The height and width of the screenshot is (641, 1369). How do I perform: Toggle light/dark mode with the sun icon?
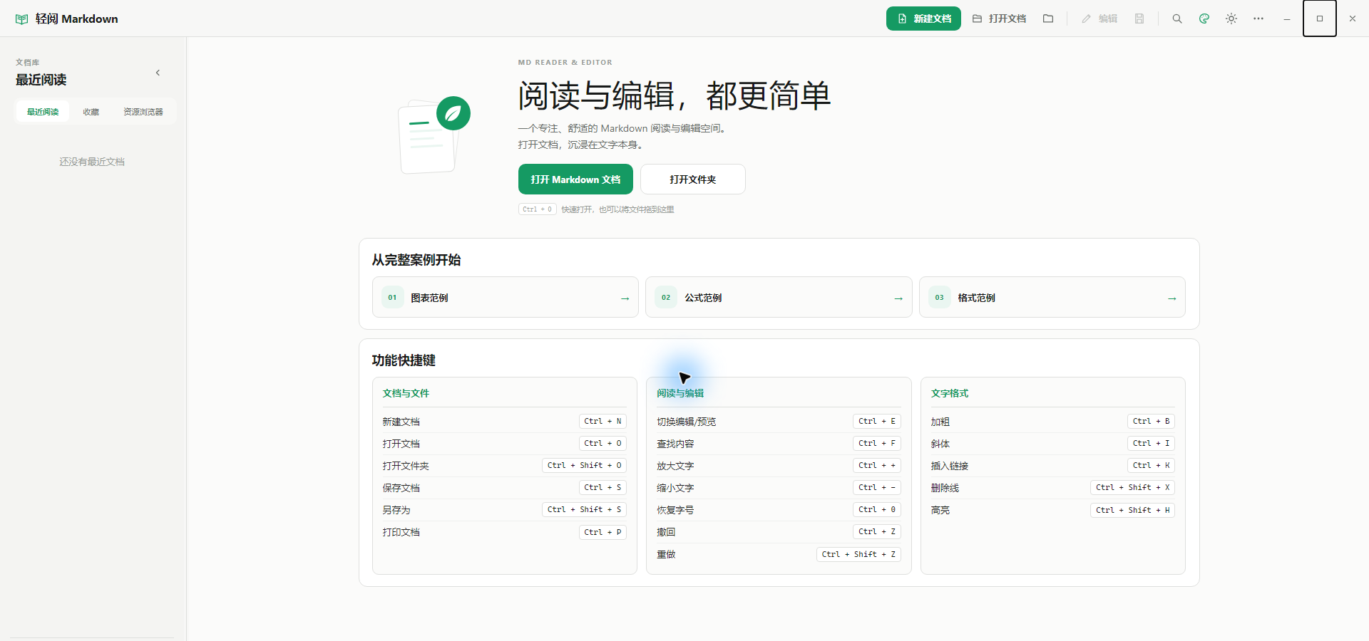pyautogui.click(x=1231, y=19)
